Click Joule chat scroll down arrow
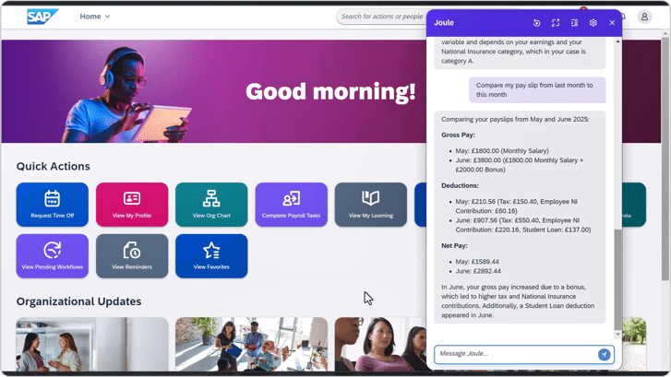Image resolution: width=671 pixels, height=377 pixels. tap(617, 335)
